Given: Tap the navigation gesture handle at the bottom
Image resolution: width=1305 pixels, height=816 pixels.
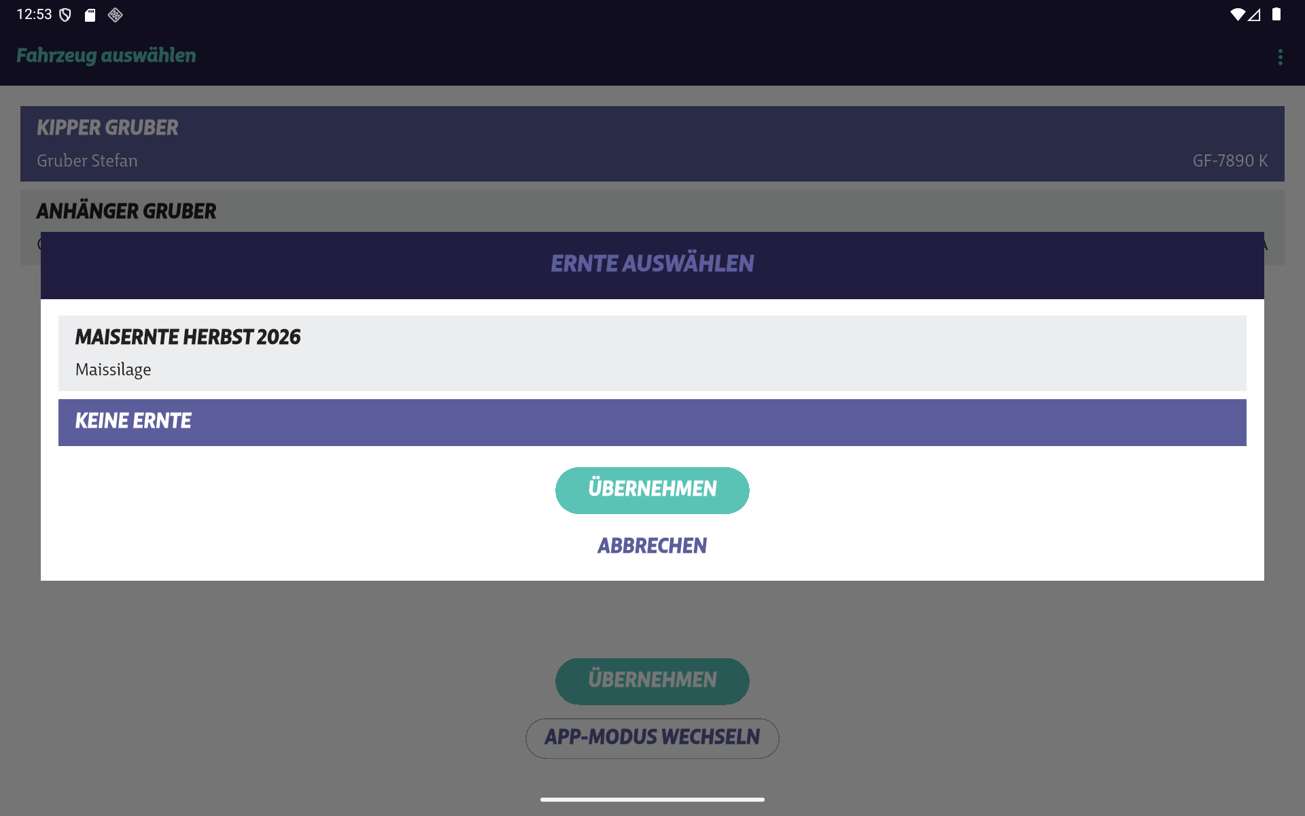Looking at the screenshot, I should (x=652, y=799).
